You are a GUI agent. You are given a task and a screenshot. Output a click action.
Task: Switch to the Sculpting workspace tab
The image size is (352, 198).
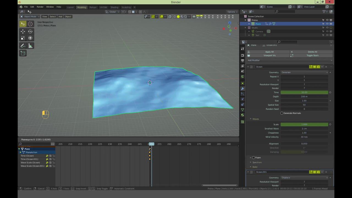pyautogui.click(x=126, y=7)
